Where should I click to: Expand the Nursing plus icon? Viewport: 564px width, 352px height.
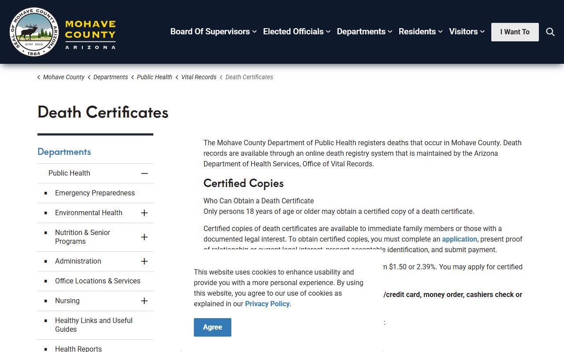point(144,301)
